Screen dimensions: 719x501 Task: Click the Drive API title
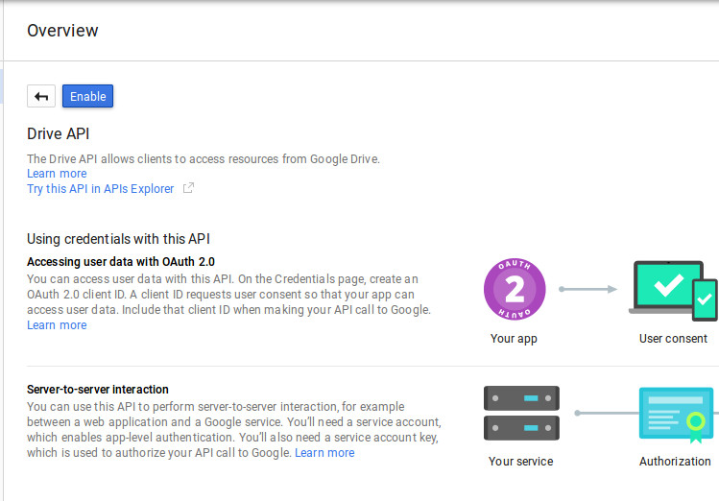tap(59, 133)
